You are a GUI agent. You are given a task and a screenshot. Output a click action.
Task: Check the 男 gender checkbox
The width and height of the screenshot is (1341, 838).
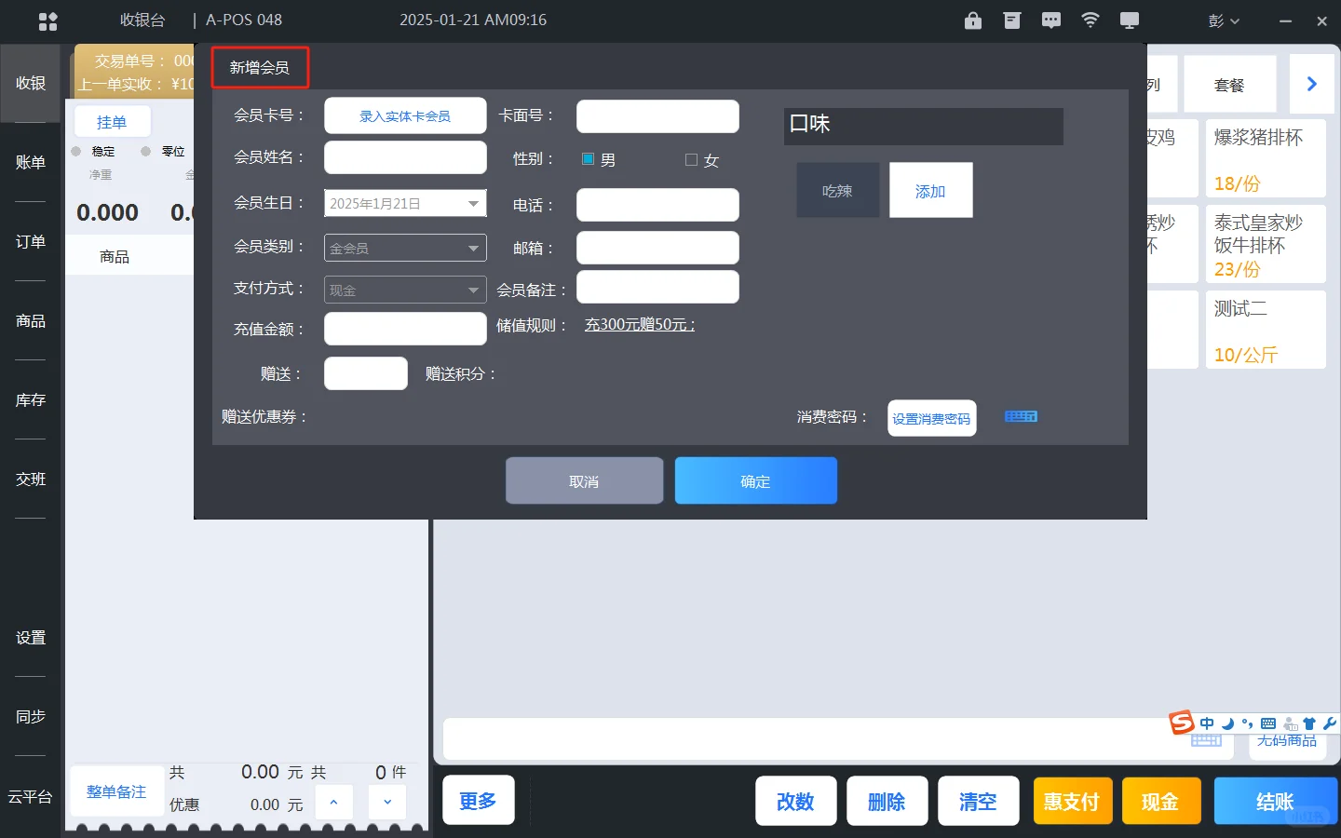[x=588, y=159]
